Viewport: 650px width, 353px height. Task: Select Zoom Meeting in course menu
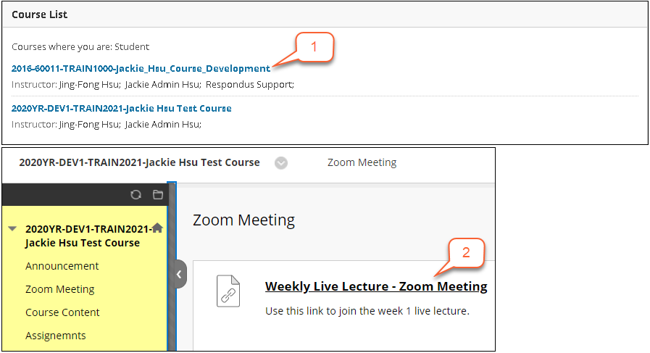(60, 289)
